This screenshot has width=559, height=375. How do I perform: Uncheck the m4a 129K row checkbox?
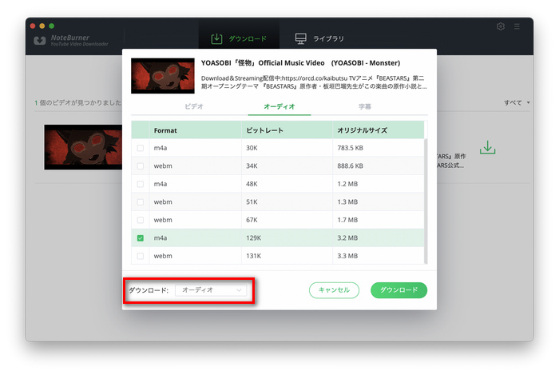[x=141, y=238]
